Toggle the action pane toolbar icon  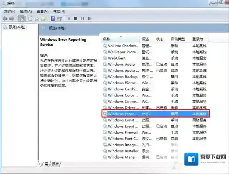pos(60,19)
